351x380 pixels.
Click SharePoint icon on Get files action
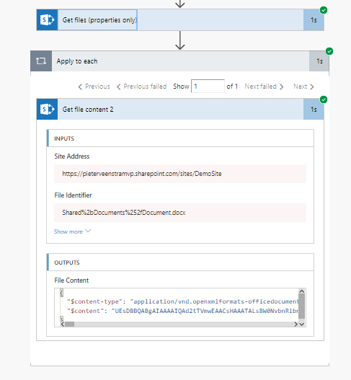(x=47, y=20)
